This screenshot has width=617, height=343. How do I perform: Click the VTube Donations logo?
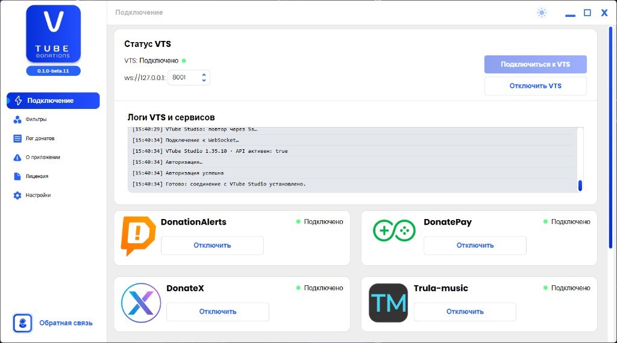54,34
